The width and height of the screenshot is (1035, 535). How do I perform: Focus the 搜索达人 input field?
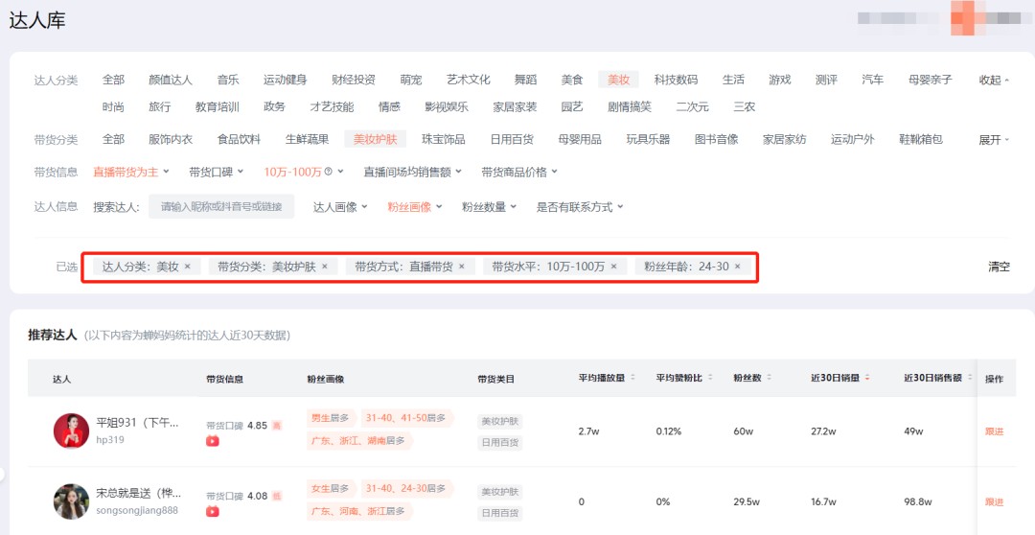(x=221, y=207)
